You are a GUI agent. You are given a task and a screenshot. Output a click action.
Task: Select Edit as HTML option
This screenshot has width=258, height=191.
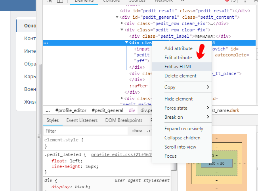click(x=182, y=67)
